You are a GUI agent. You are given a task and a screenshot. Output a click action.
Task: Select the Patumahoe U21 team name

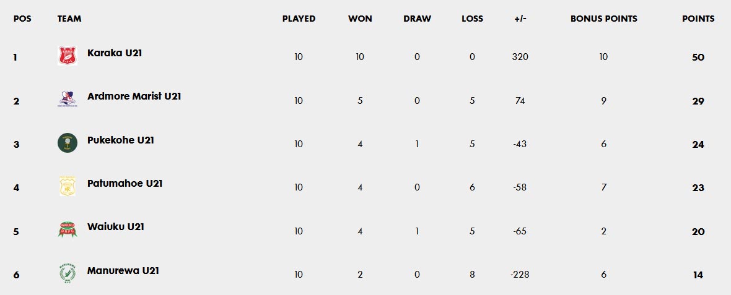(125, 184)
